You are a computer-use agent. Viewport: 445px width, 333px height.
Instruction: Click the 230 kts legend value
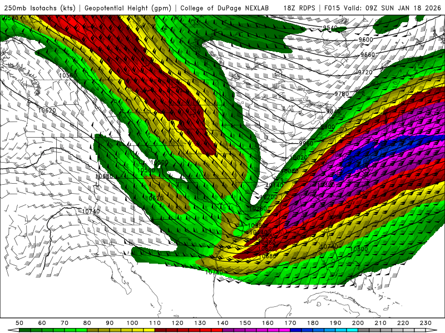pos(426,323)
